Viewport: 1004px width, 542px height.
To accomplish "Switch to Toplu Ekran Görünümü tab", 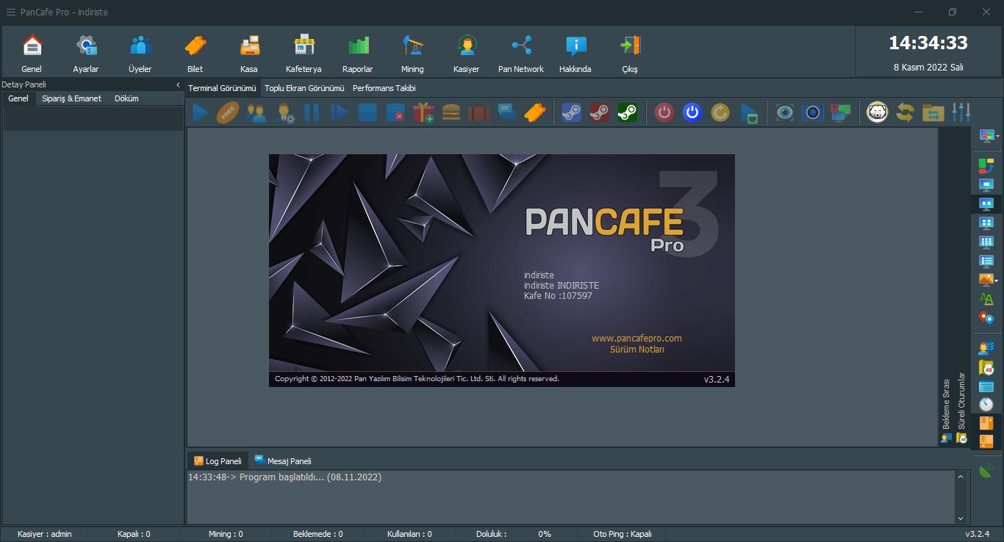I will point(304,88).
